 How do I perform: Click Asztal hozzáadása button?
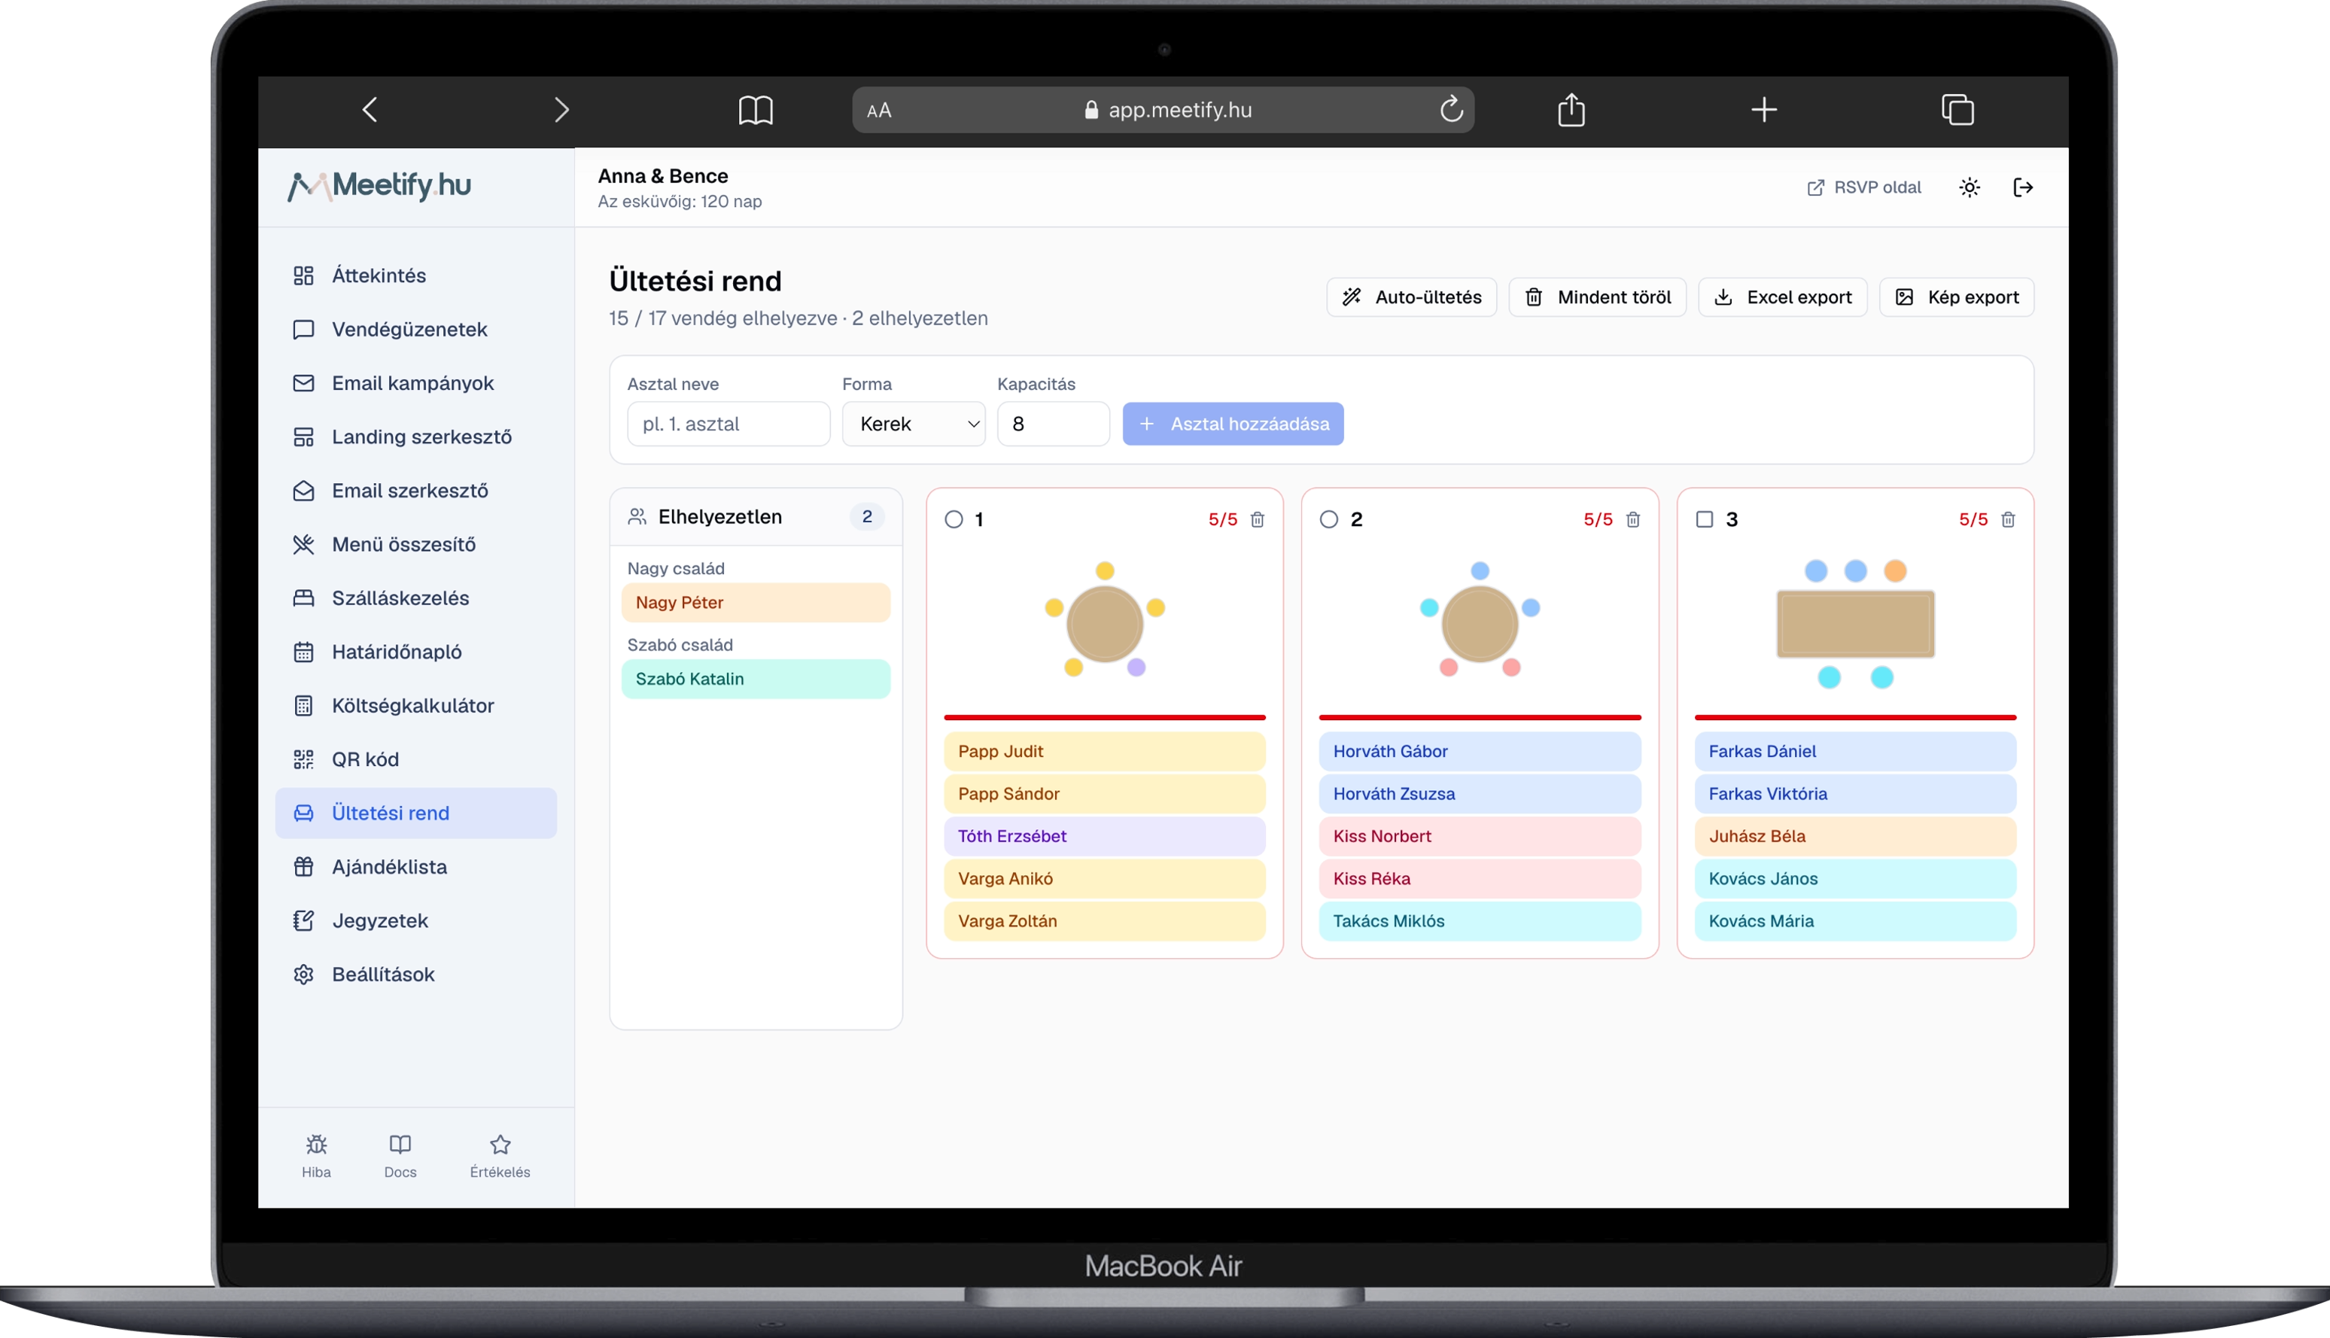point(1233,424)
